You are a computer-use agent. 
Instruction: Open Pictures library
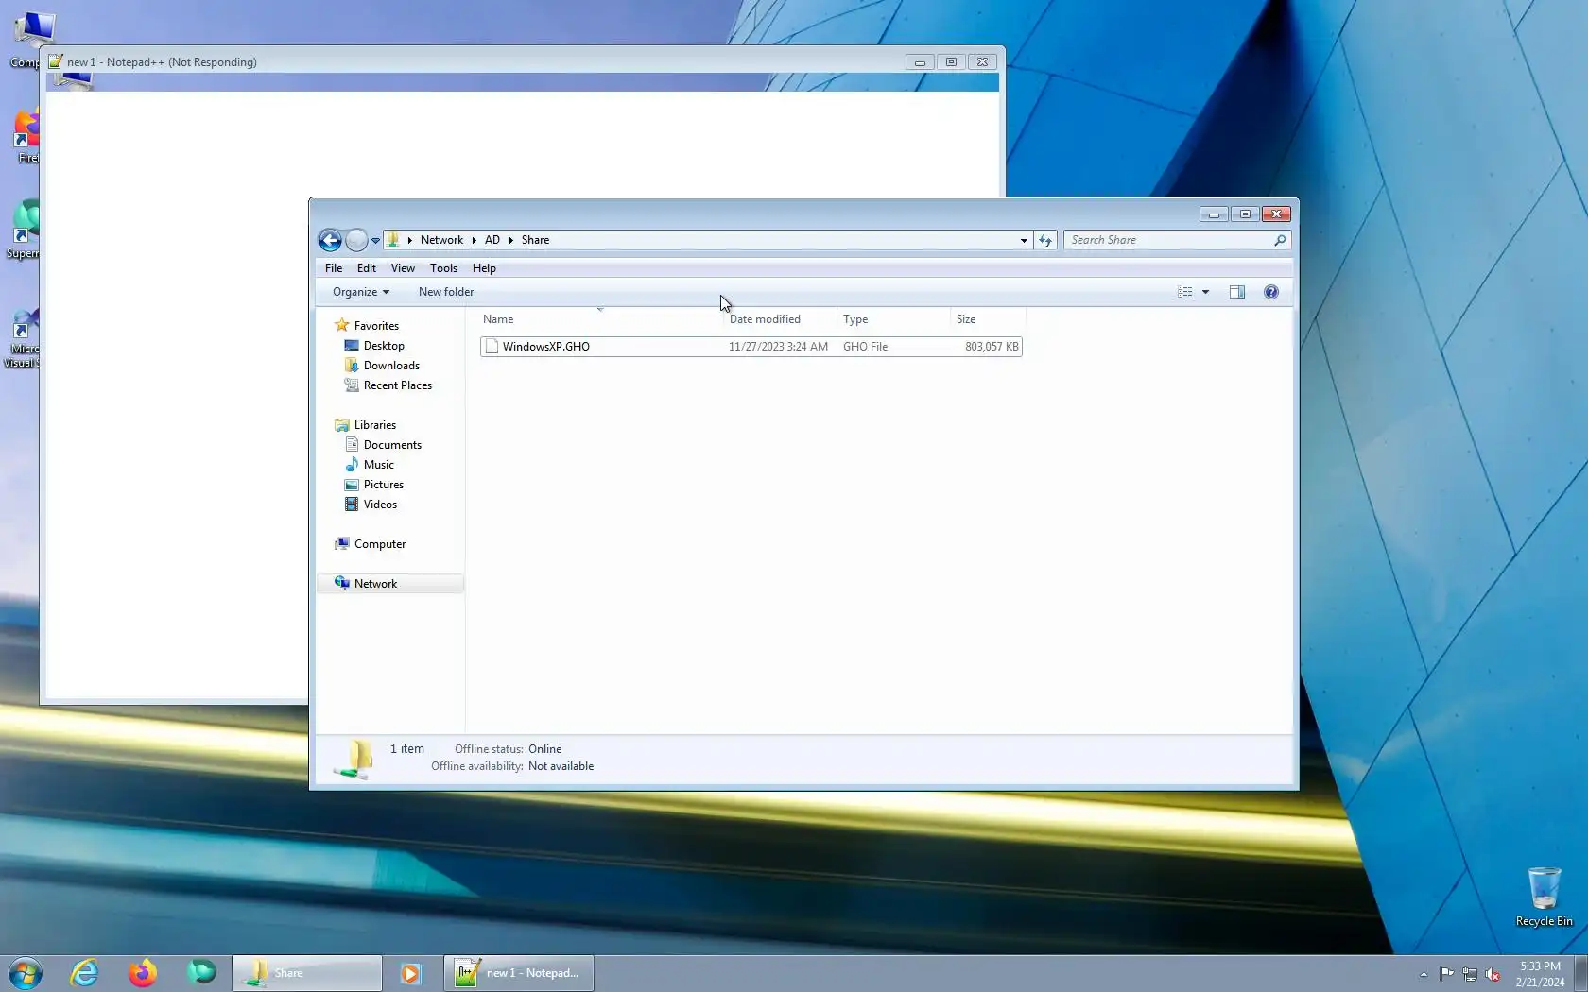tap(384, 485)
